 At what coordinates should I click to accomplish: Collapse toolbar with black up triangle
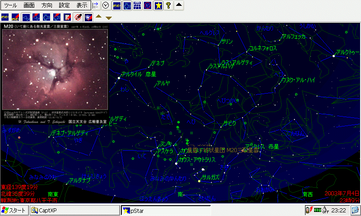[179, 5]
